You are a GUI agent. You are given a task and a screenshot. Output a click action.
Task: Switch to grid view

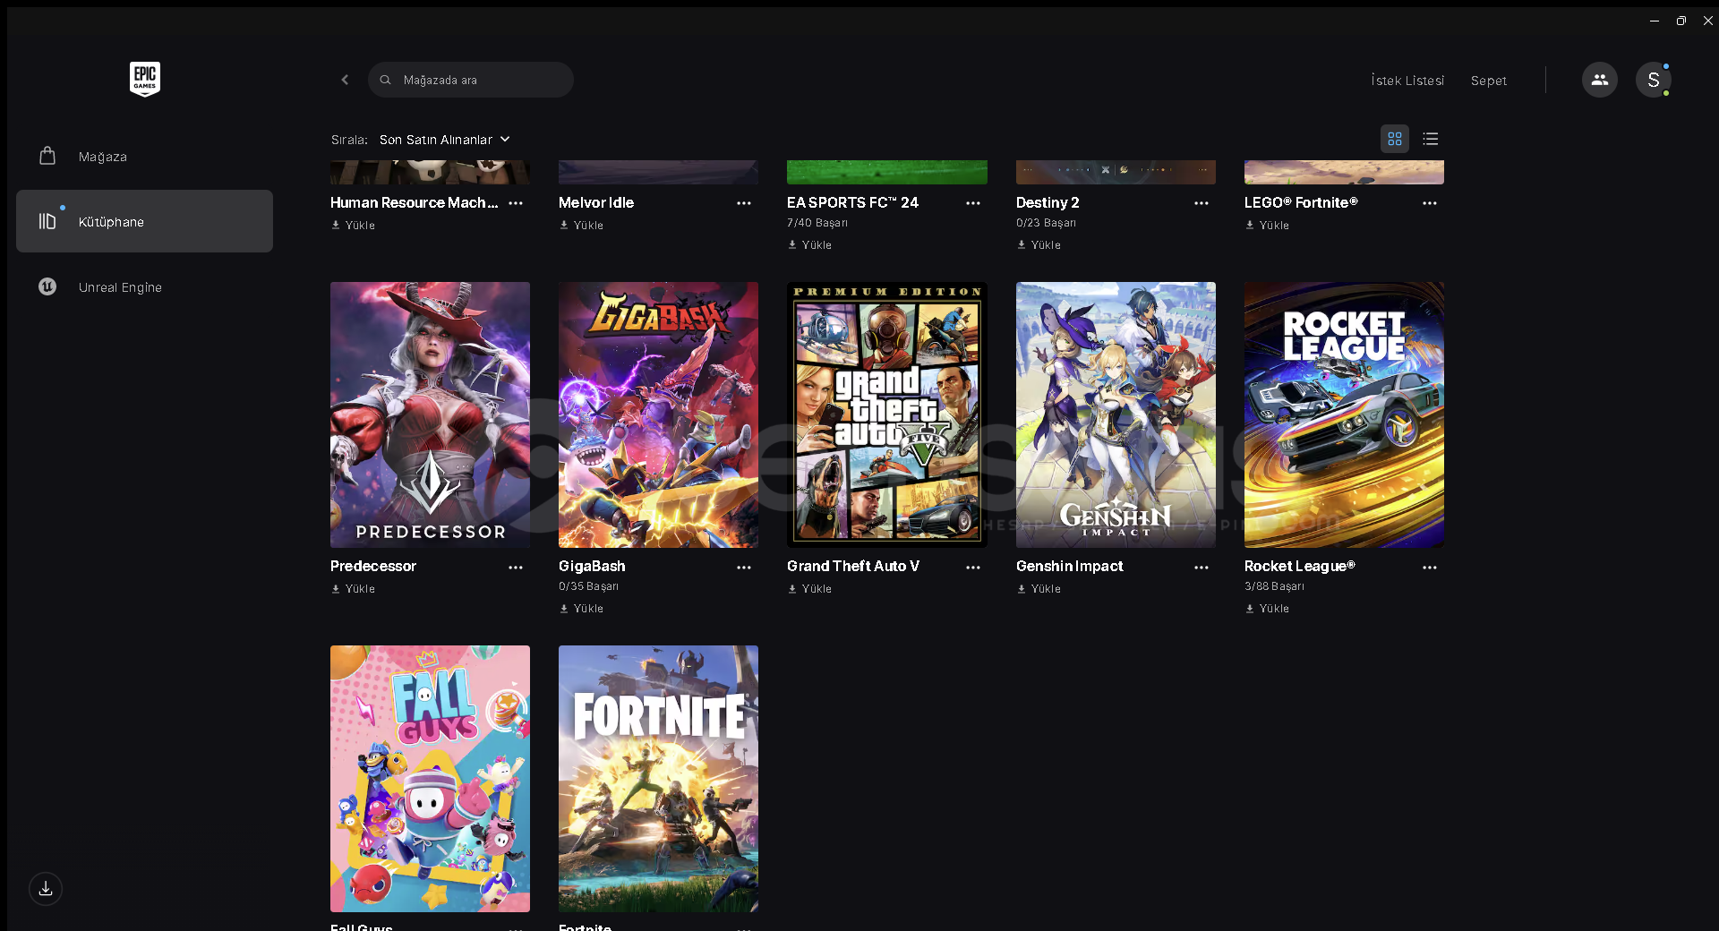(x=1394, y=139)
